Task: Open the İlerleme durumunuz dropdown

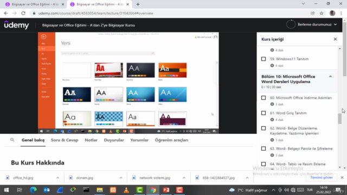Action: click(x=317, y=24)
